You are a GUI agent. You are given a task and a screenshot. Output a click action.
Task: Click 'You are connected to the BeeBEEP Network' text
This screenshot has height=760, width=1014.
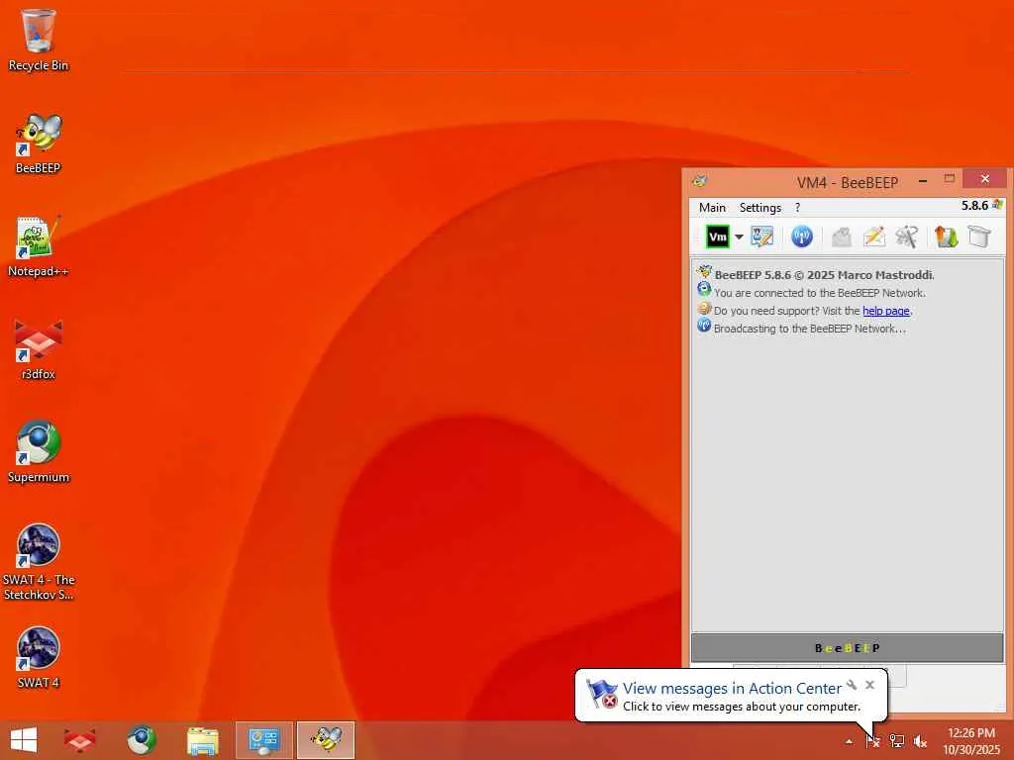(819, 293)
